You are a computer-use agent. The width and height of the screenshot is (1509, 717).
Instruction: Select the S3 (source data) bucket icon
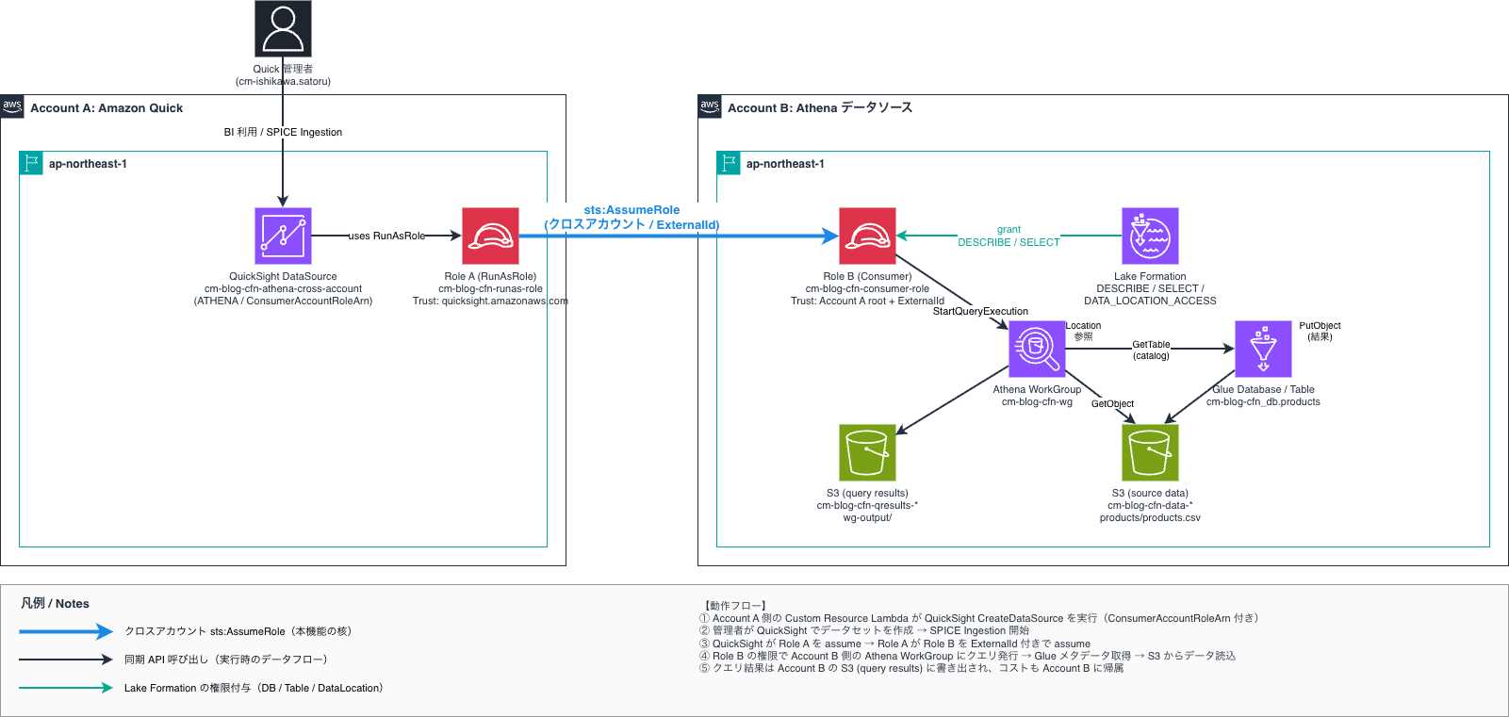tap(1150, 452)
